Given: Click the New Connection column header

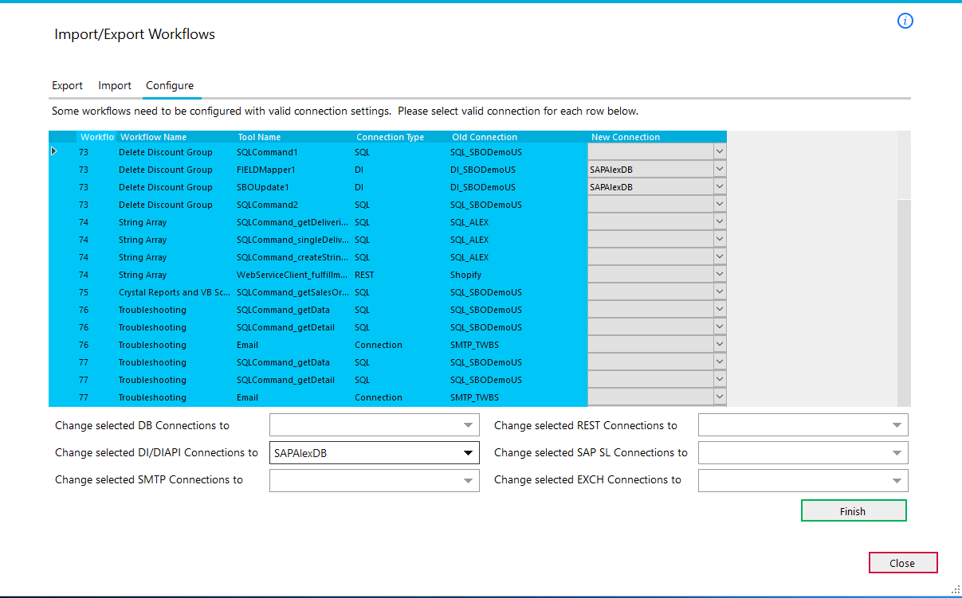Looking at the screenshot, I should pyautogui.click(x=658, y=137).
